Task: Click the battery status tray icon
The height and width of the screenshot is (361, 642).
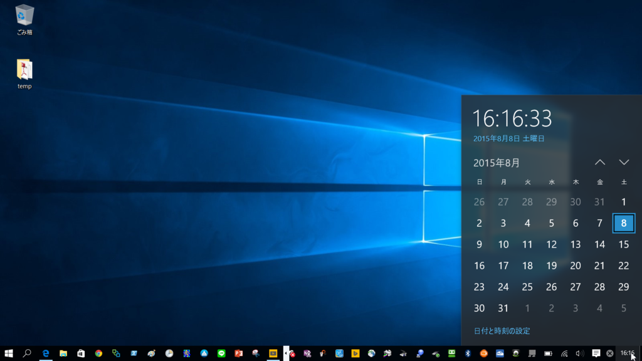Action: pyautogui.click(x=548, y=353)
